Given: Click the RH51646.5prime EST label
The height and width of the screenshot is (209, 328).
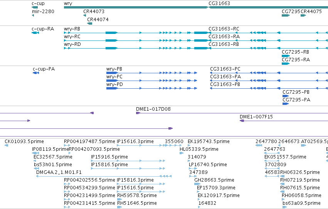Looking at the screenshot, I should coord(137,203).
